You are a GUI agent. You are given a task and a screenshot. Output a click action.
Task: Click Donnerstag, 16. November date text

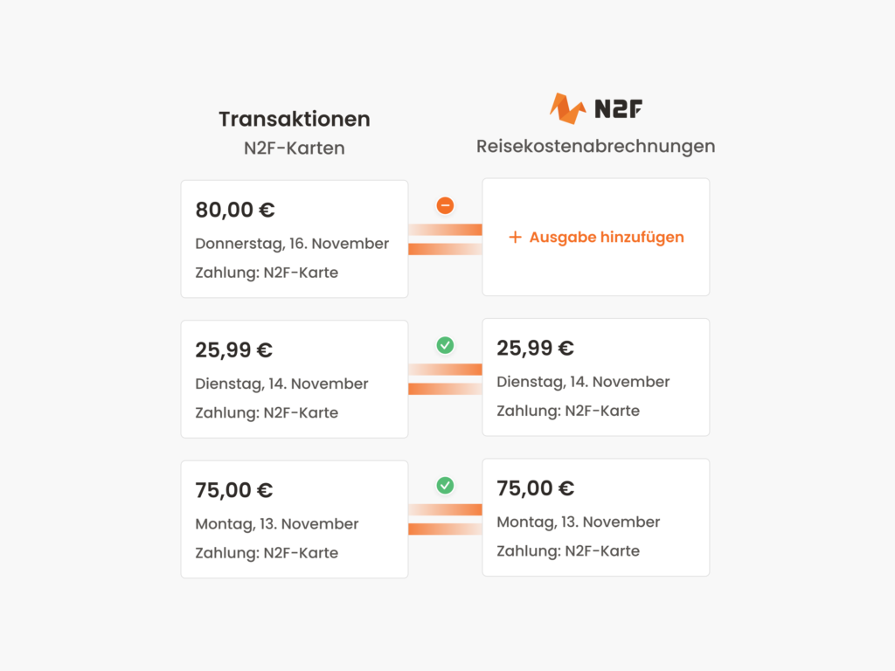click(x=292, y=244)
